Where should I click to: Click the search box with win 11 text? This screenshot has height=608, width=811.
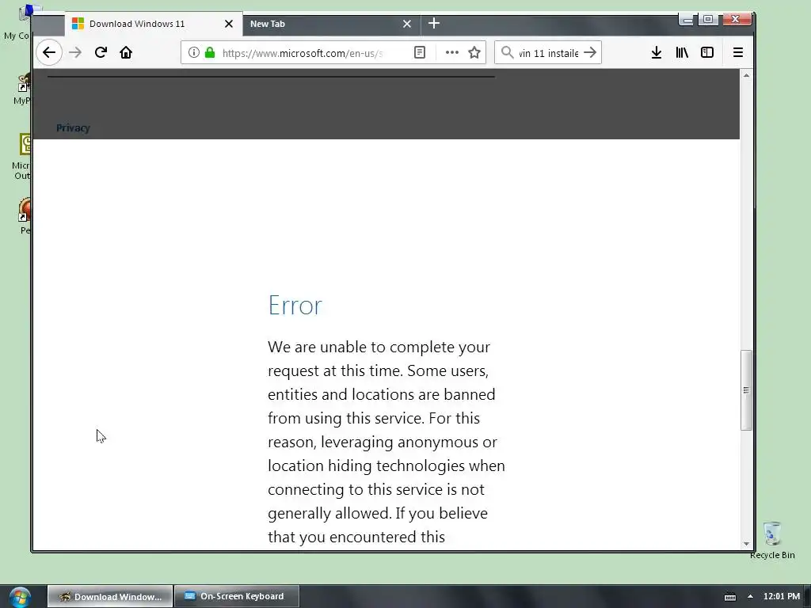[548, 53]
